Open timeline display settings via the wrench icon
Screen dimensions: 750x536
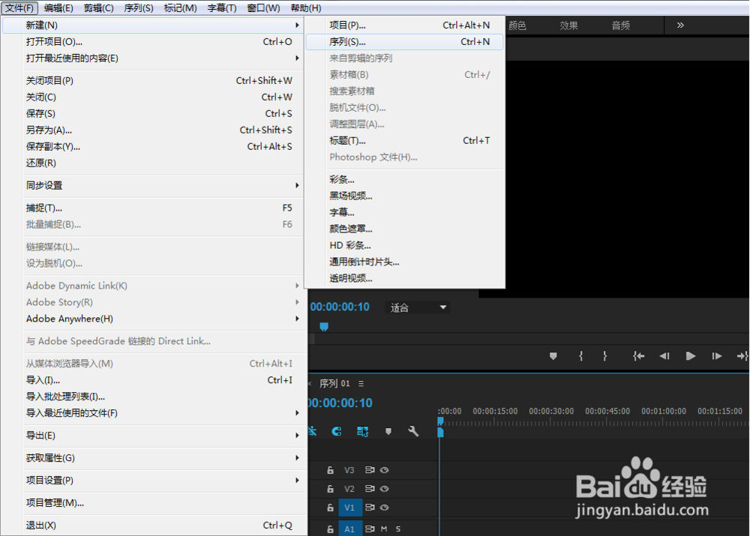pos(413,432)
